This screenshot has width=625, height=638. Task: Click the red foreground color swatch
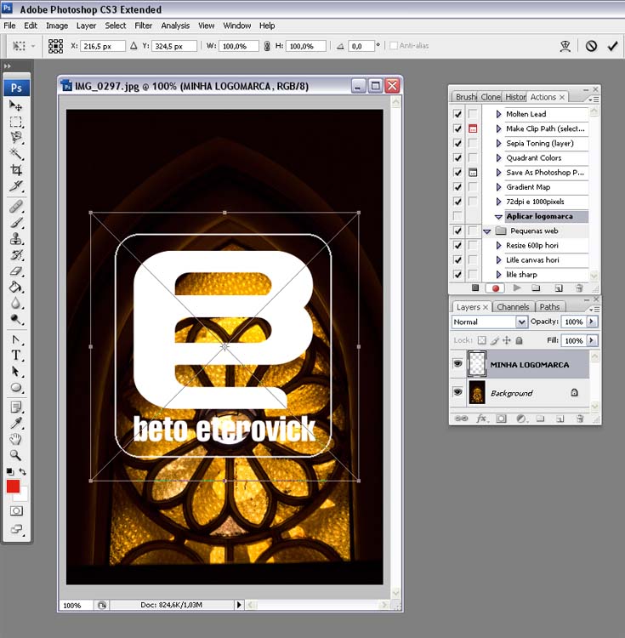13,487
